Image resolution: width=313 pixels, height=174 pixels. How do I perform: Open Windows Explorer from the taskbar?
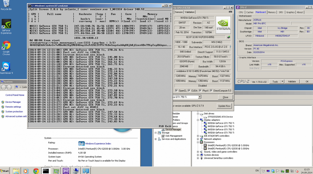[x=16, y=171]
